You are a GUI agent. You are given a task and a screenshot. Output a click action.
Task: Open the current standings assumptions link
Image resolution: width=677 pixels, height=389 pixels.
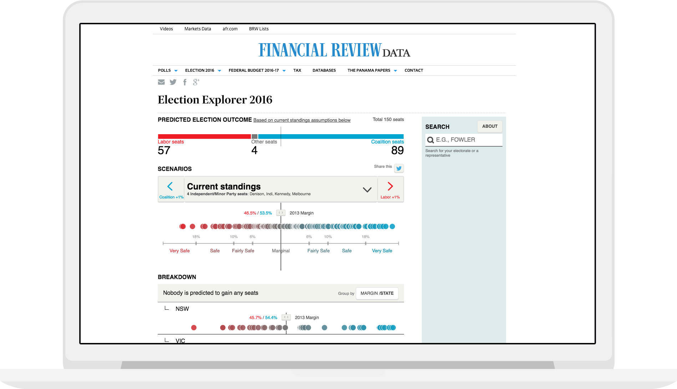pyautogui.click(x=302, y=120)
